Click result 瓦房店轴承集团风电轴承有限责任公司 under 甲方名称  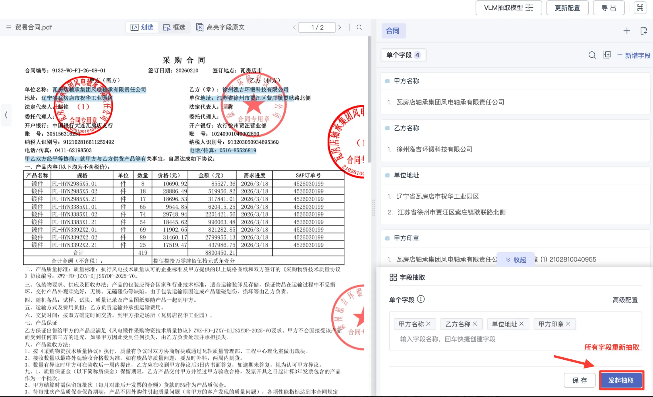pos(450,102)
